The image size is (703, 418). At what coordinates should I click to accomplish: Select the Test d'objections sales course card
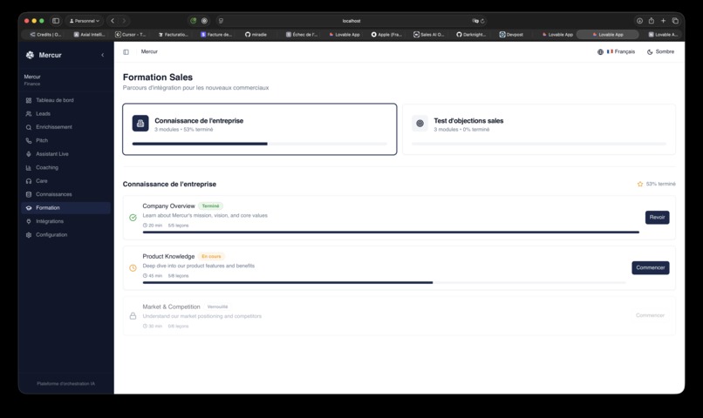pyautogui.click(x=539, y=130)
